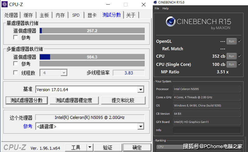
Task: Click the Processor field Intel Celeron N5095
Action: [207, 89]
